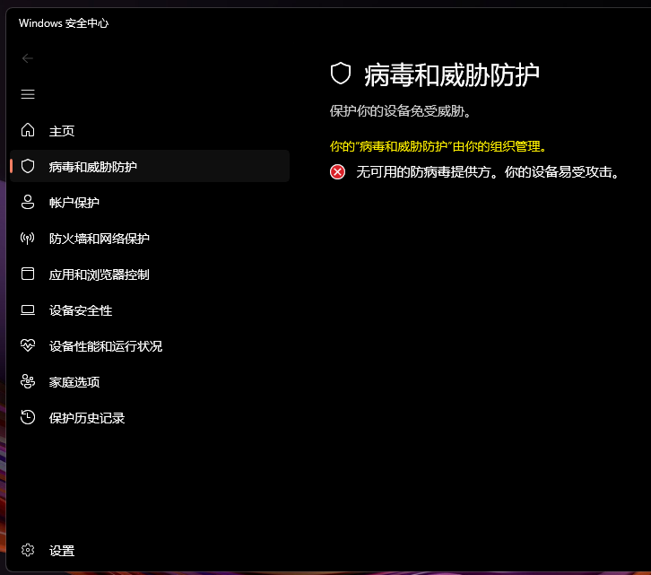Screen dimensions: 651x575
Task: Click the red error icon beside 无可用的防病毒提供方
Action: [337, 171]
